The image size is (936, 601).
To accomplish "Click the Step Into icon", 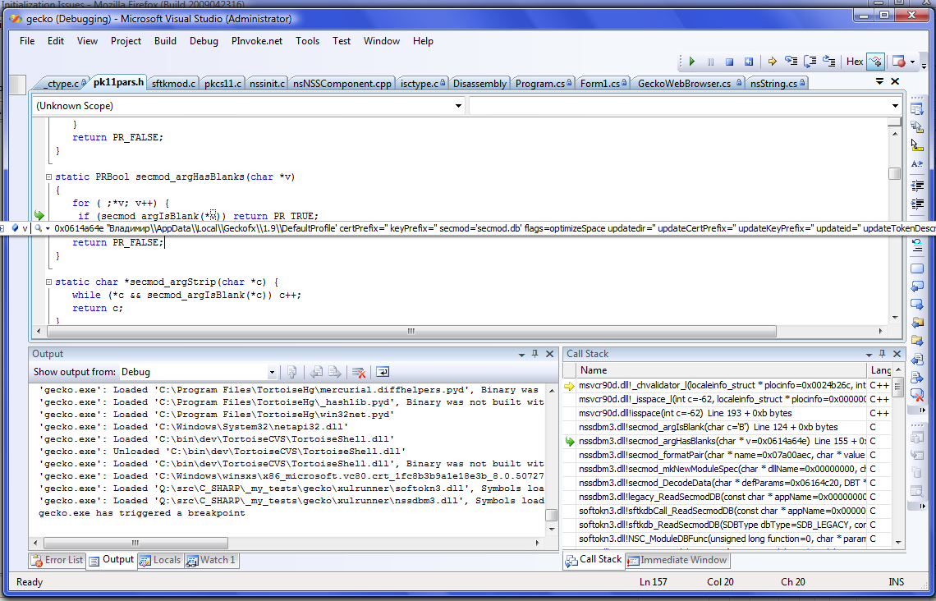I will pyautogui.click(x=791, y=61).
